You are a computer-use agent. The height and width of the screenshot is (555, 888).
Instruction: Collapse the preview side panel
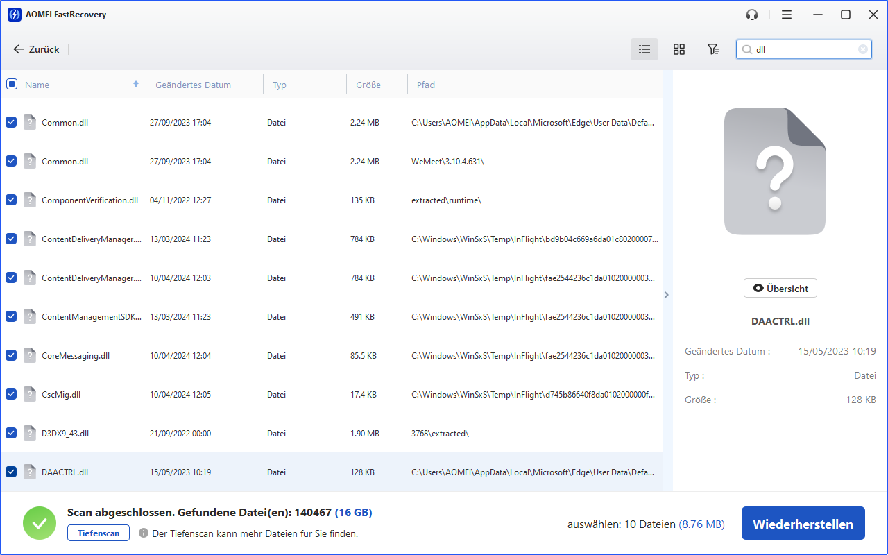tap(667, 295)
